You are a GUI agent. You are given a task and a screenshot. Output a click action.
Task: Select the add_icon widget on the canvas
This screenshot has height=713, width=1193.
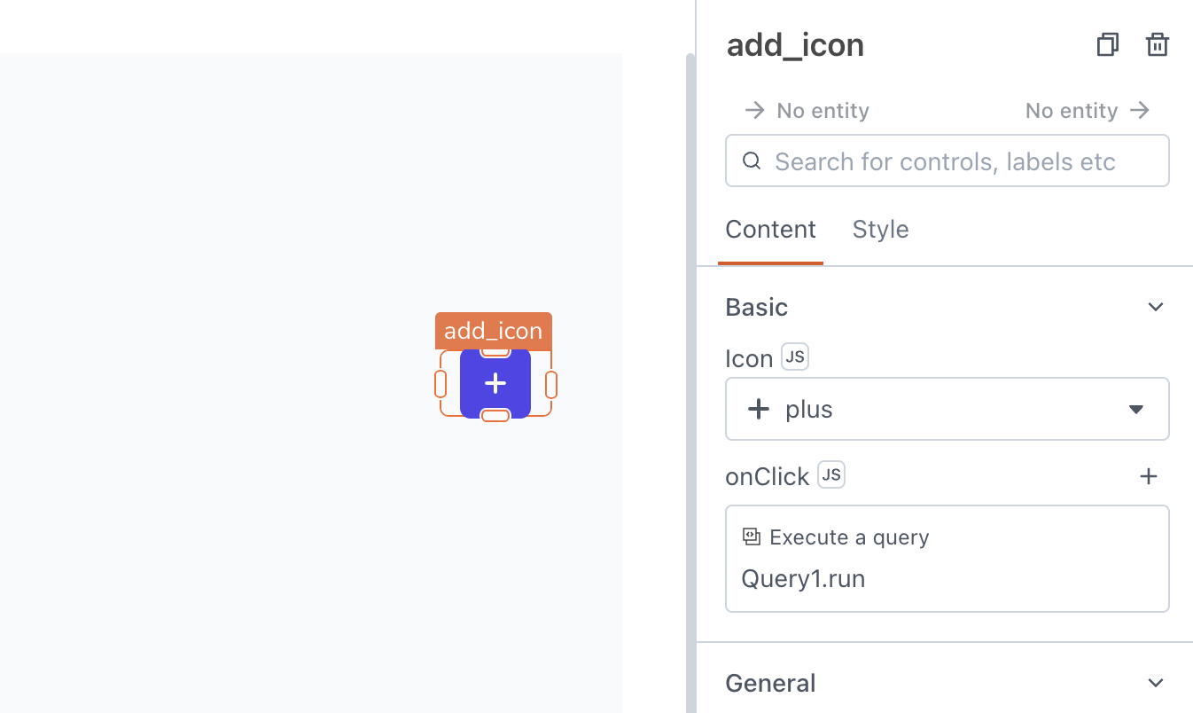495,383
